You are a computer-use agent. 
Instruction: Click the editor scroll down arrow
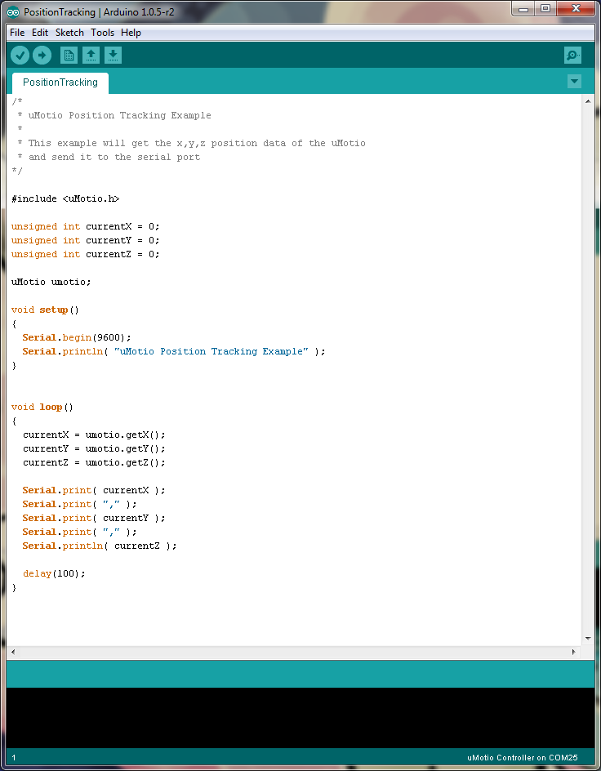[x=588, y=638]
